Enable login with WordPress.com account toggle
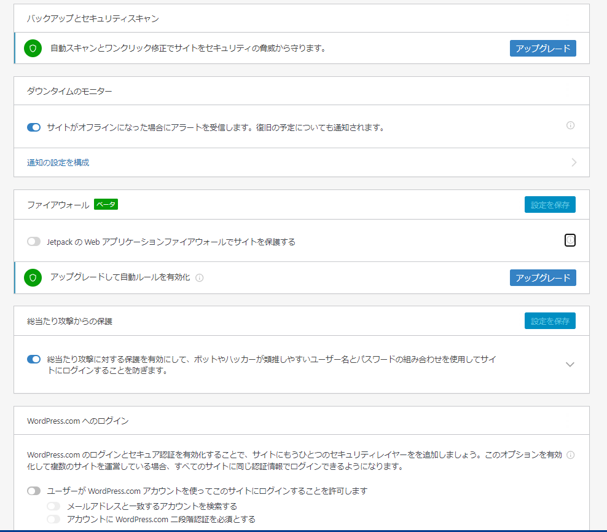 34,491
